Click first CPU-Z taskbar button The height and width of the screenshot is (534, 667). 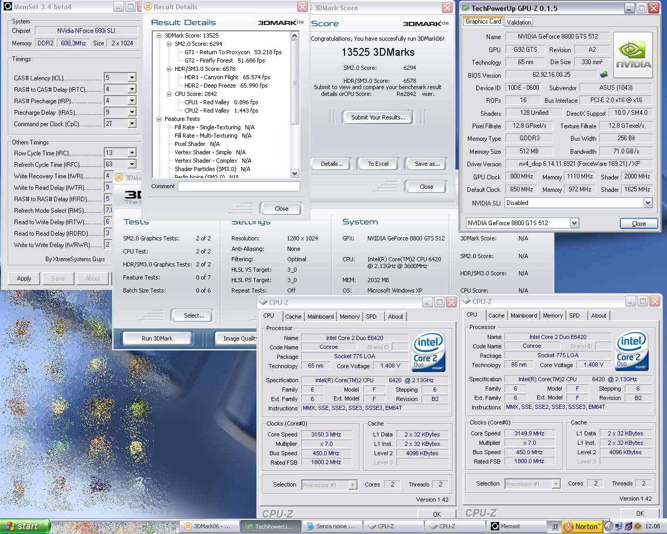(x=393, y=526)
